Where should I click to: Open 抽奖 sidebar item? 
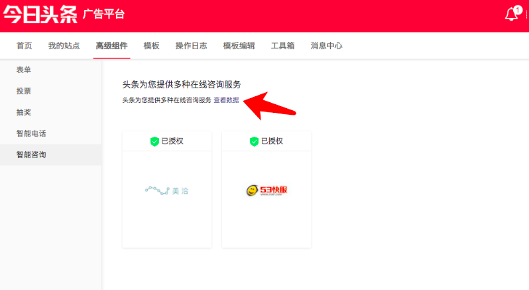click(x=23, y=112)
